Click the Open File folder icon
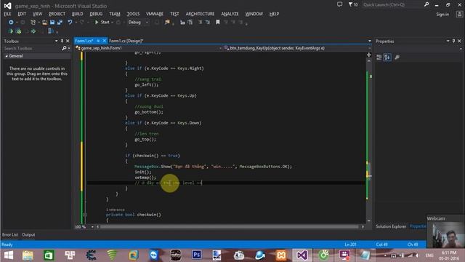This screenshot has height=262, width=465. coord(44,23)
